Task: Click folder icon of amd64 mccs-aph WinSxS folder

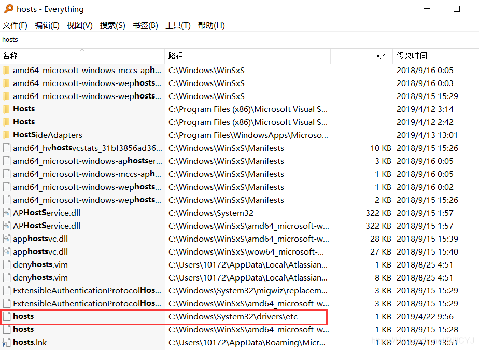Action: (x=6, y=71)
